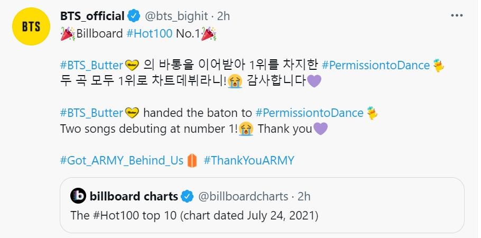Image resolution: width=481 pixels, height=238 pixels.
Task: Click the billboard charts verified badge
Action: 187,197
